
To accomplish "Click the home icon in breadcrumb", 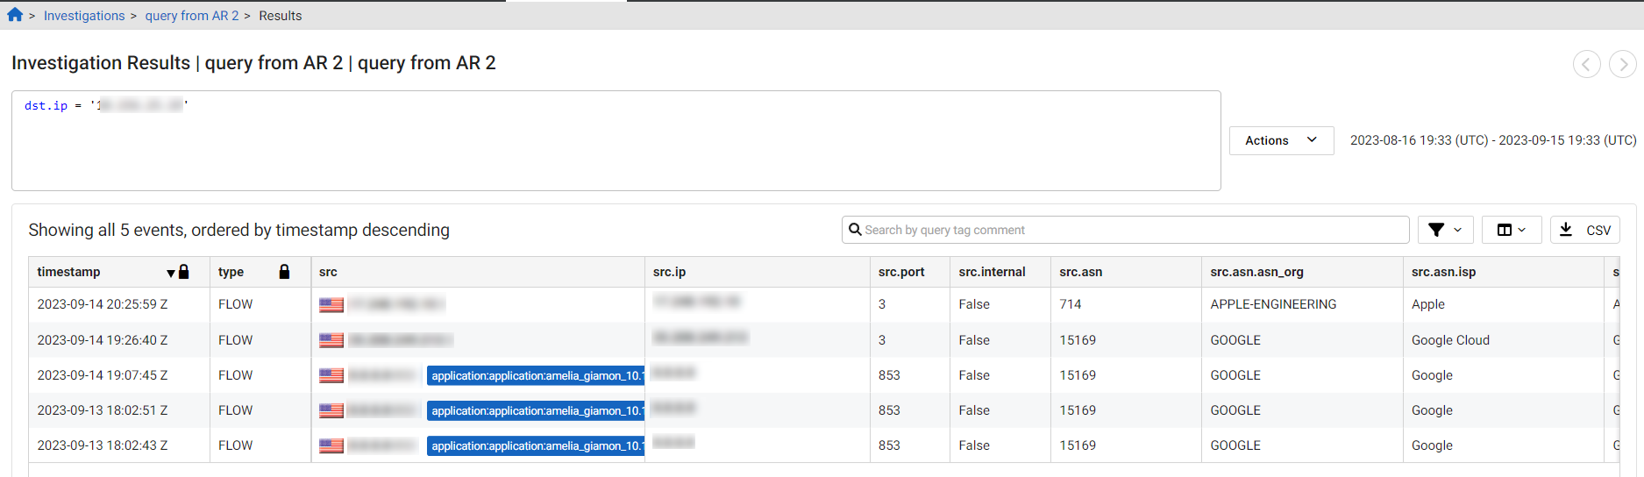I will [x=15, y=15].
